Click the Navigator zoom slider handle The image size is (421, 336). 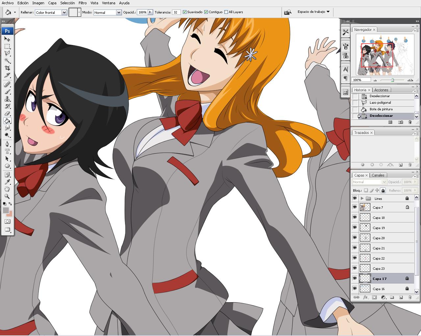[392, 80]
